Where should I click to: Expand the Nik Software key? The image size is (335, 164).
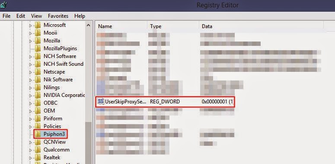tap(30, 80)
